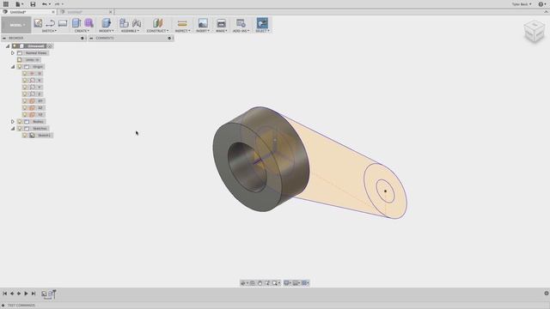
Task: Click the BROWSER panel options dot
Action: pyautogui.click(x=82, y=38)
